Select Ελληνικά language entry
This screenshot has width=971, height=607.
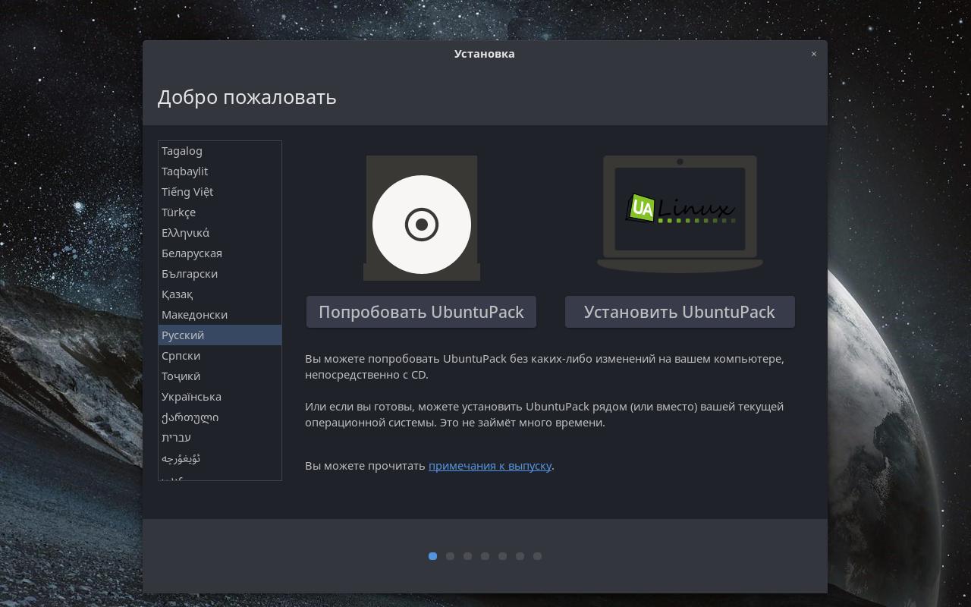220,233
